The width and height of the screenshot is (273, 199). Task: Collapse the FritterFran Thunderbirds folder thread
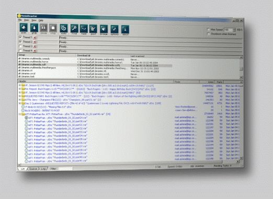[x=20, y=114]
